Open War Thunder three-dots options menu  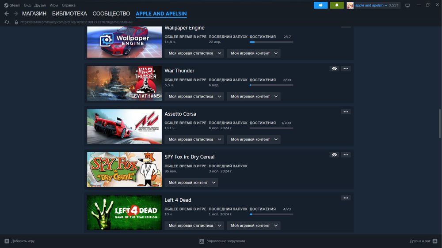coord(346,69)
